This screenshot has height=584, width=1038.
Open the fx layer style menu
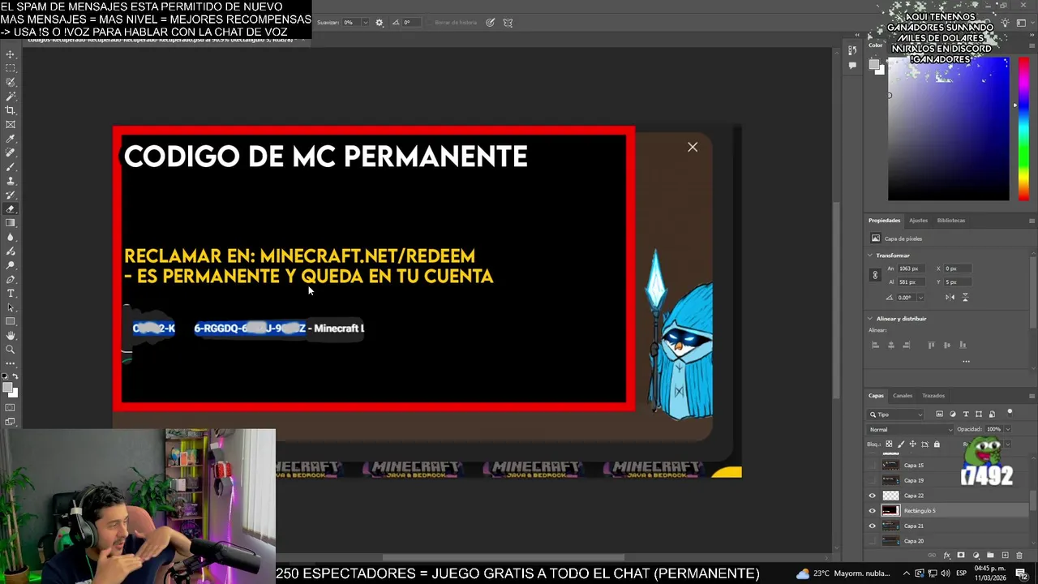tap(947, 556)
